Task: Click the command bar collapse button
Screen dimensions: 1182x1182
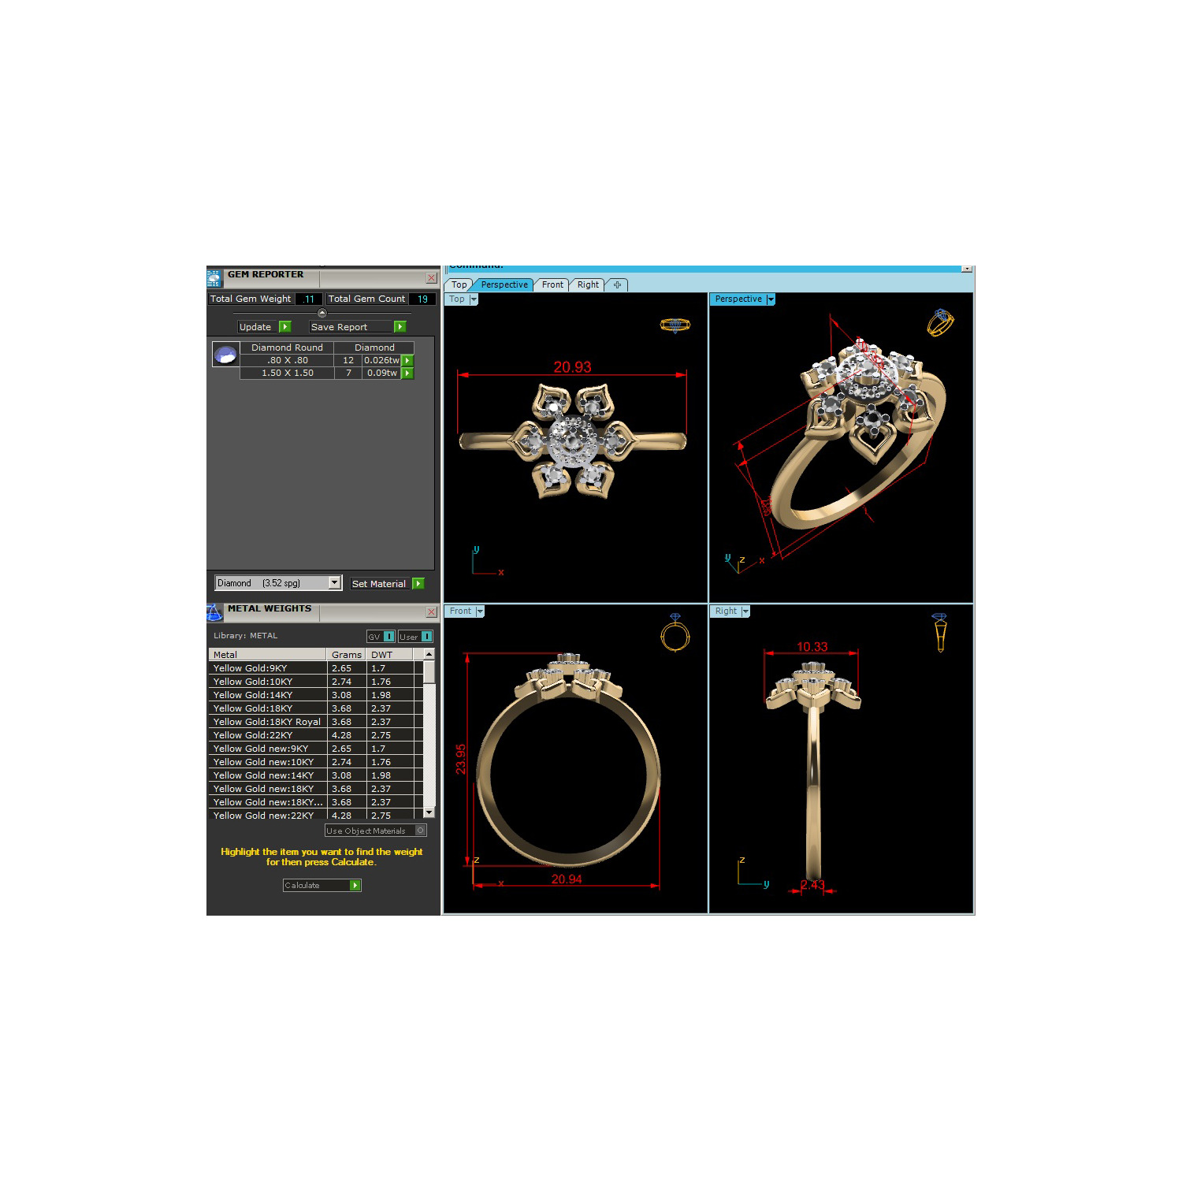Action: coord(967,269)
